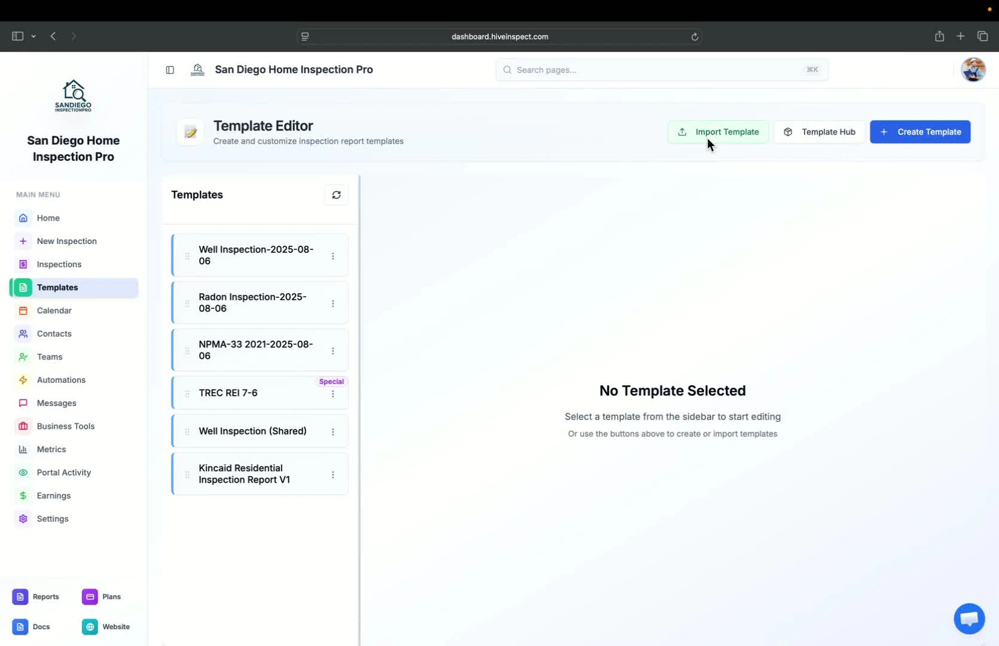Select the Well Inspection-2025-08-06 template
This screenshot has width=999, height=646.
[x=260, y=255]
